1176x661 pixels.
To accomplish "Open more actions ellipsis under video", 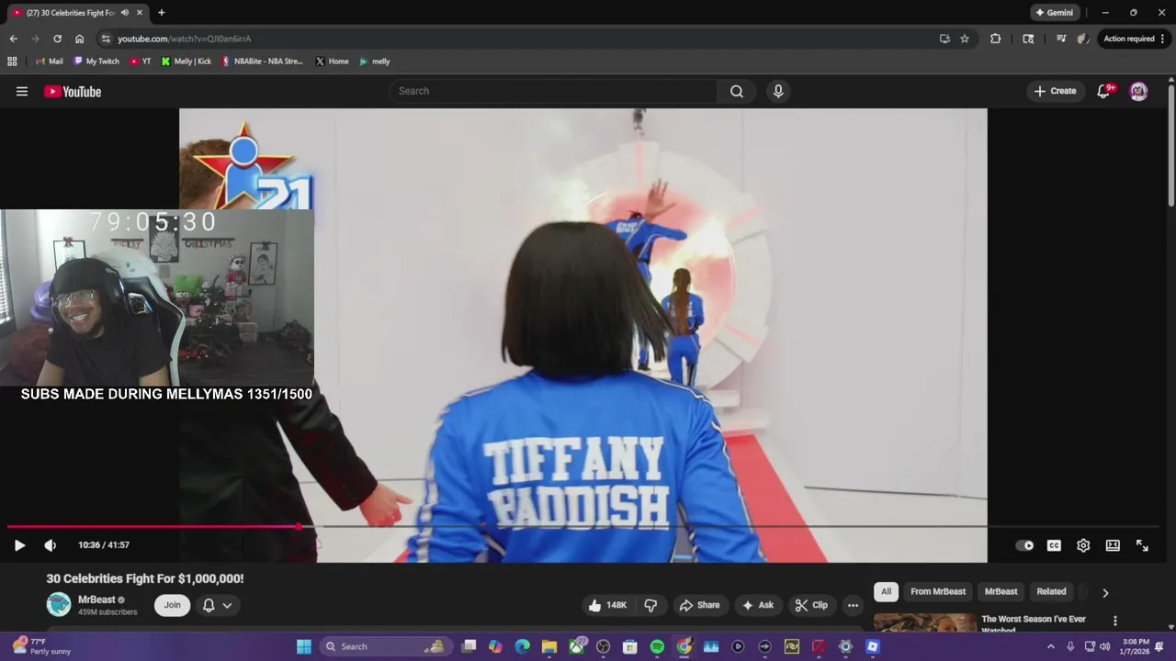I will (853, 605).
